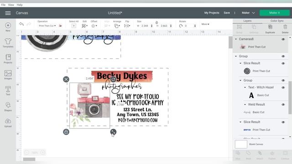Toggle visibility of top-level Group layer
This screenshot has height=164, width=292.
click(x=283, y=56)
